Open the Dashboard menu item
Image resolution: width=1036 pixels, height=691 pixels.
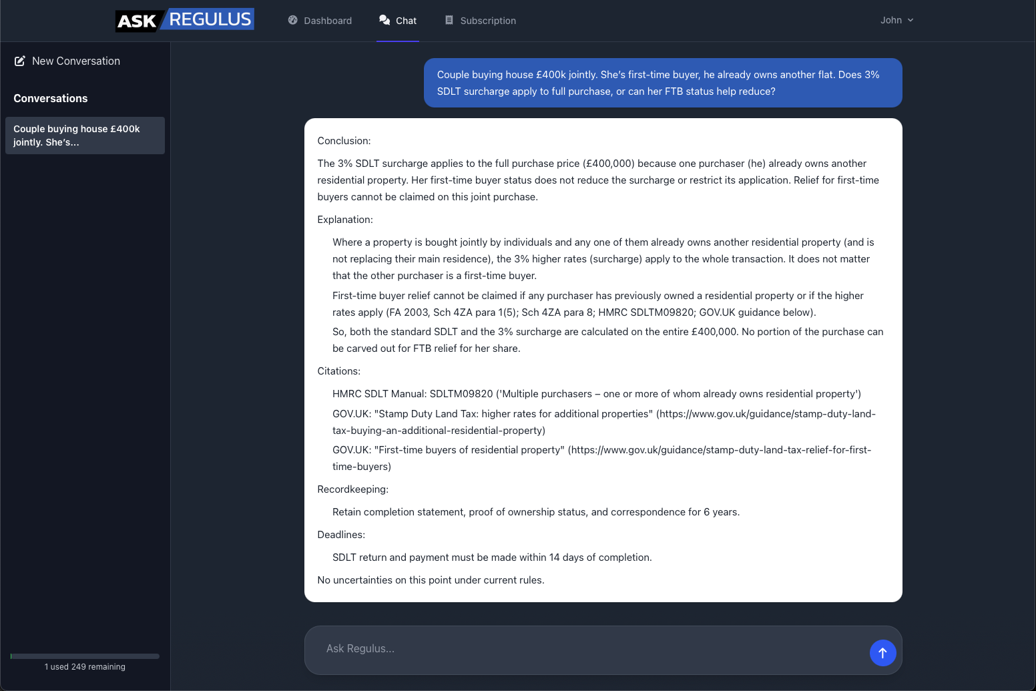[320, 20]
